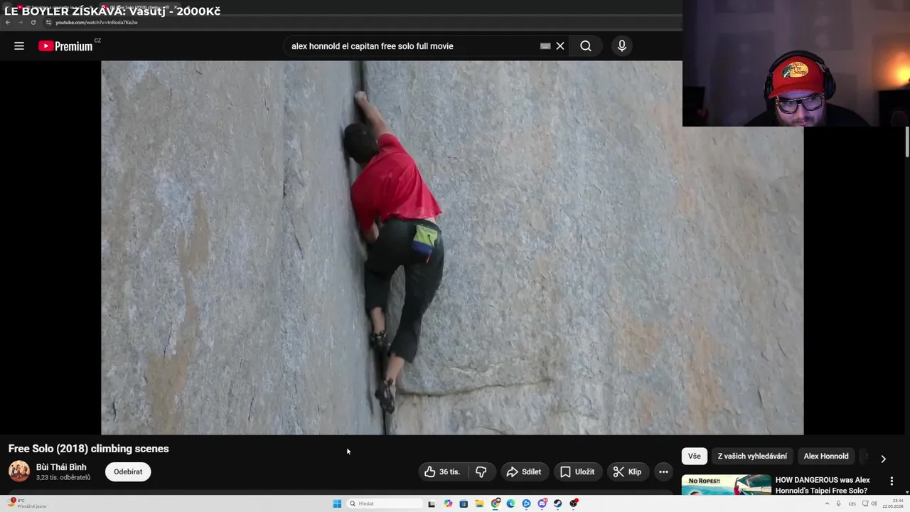Show more filter chips with arrow

click(x=883, y=459)
